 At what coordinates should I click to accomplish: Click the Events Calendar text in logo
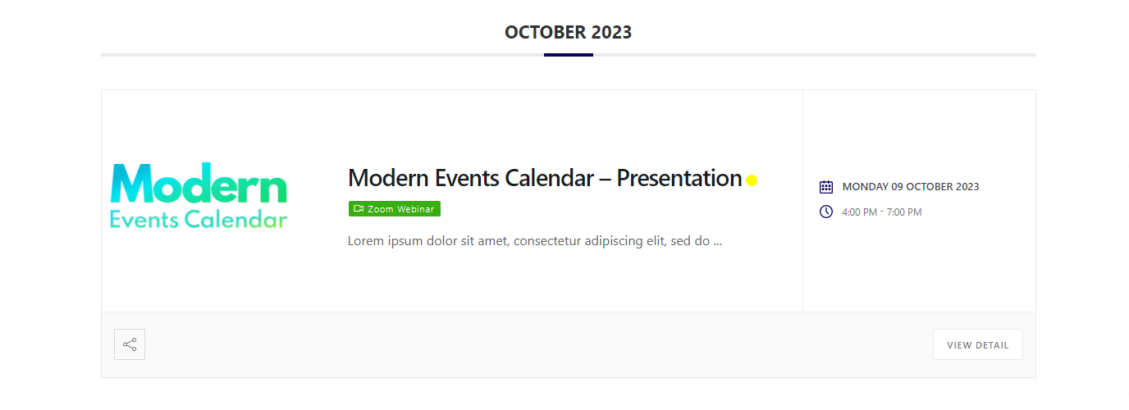[x=199, y=220]
